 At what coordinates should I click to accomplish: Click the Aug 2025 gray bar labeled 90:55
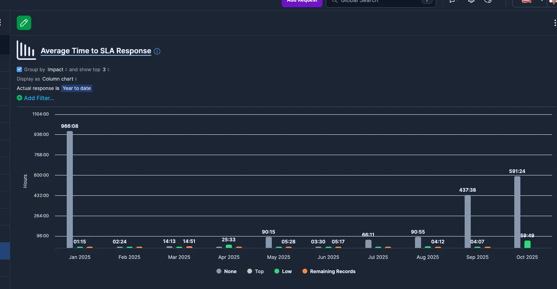(418, 243)
